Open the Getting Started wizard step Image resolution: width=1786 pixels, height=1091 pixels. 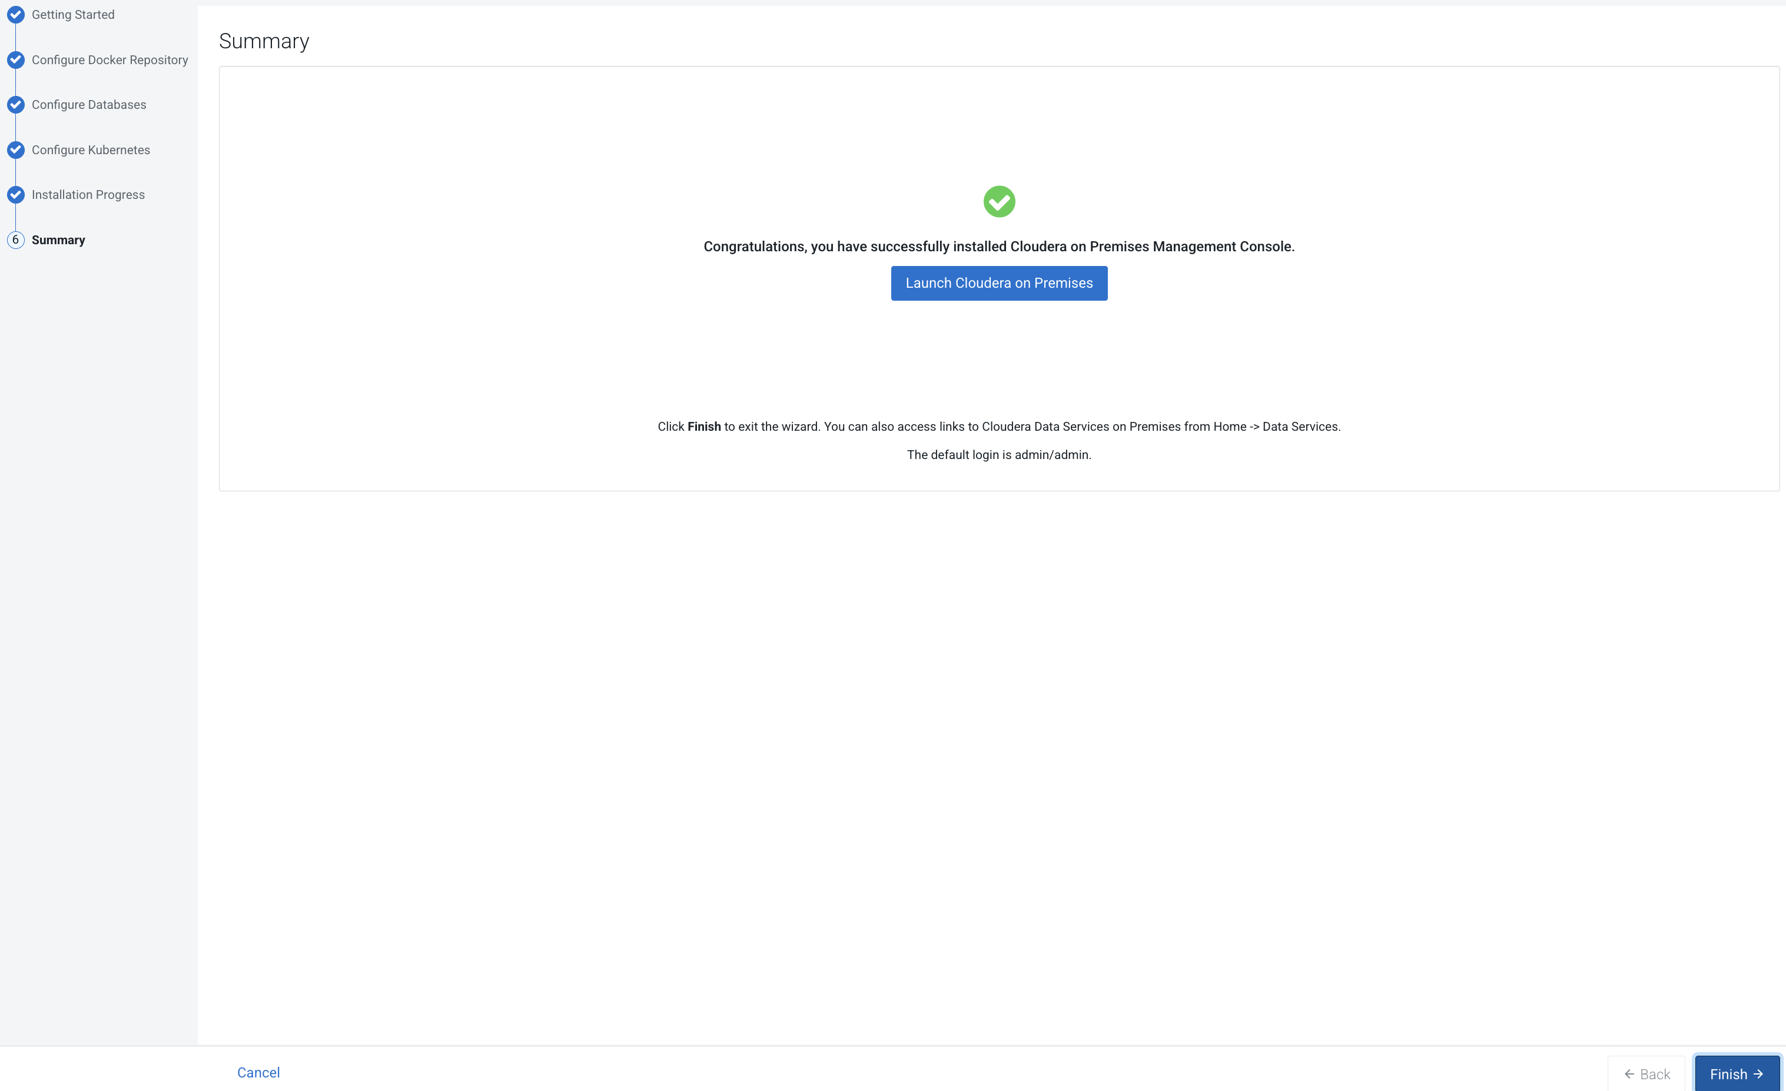click(x=73, y=15)
